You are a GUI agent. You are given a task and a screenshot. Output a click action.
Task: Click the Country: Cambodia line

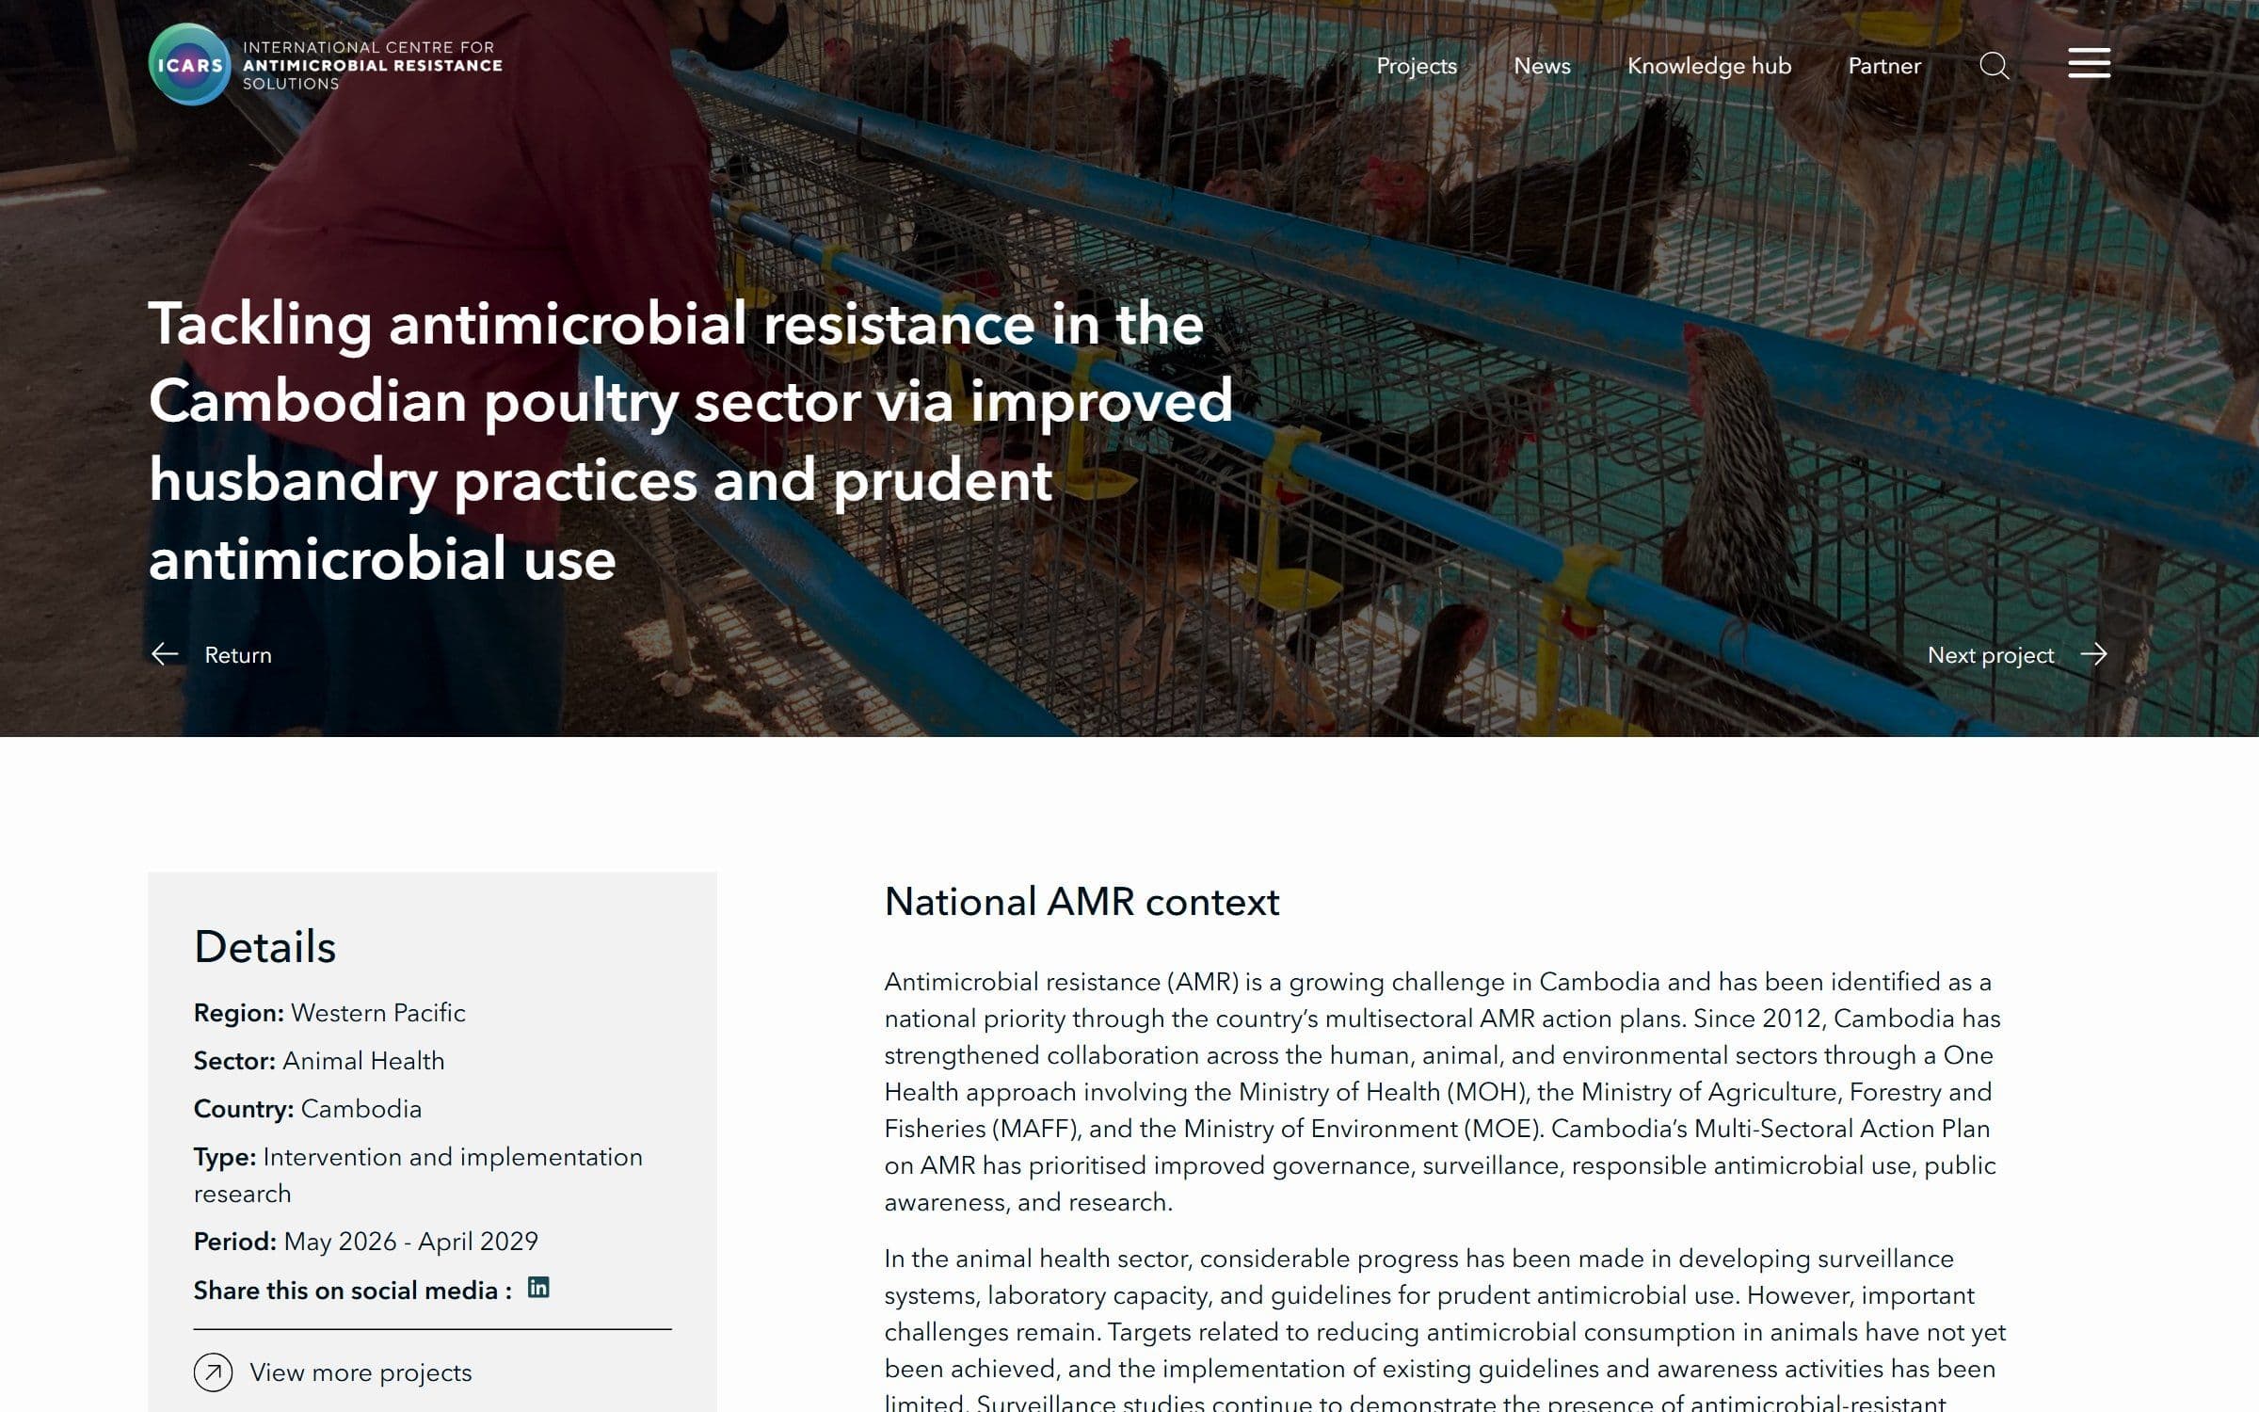point(308,1109)
